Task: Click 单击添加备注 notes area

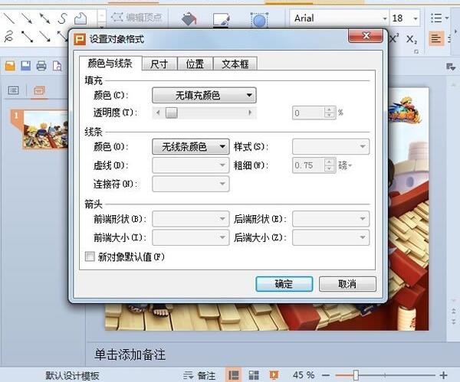Action: click(x=130, y=354)
